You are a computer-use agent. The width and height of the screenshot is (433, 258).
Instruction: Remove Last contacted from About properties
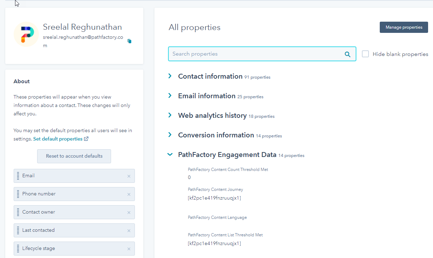pos(129,231)
